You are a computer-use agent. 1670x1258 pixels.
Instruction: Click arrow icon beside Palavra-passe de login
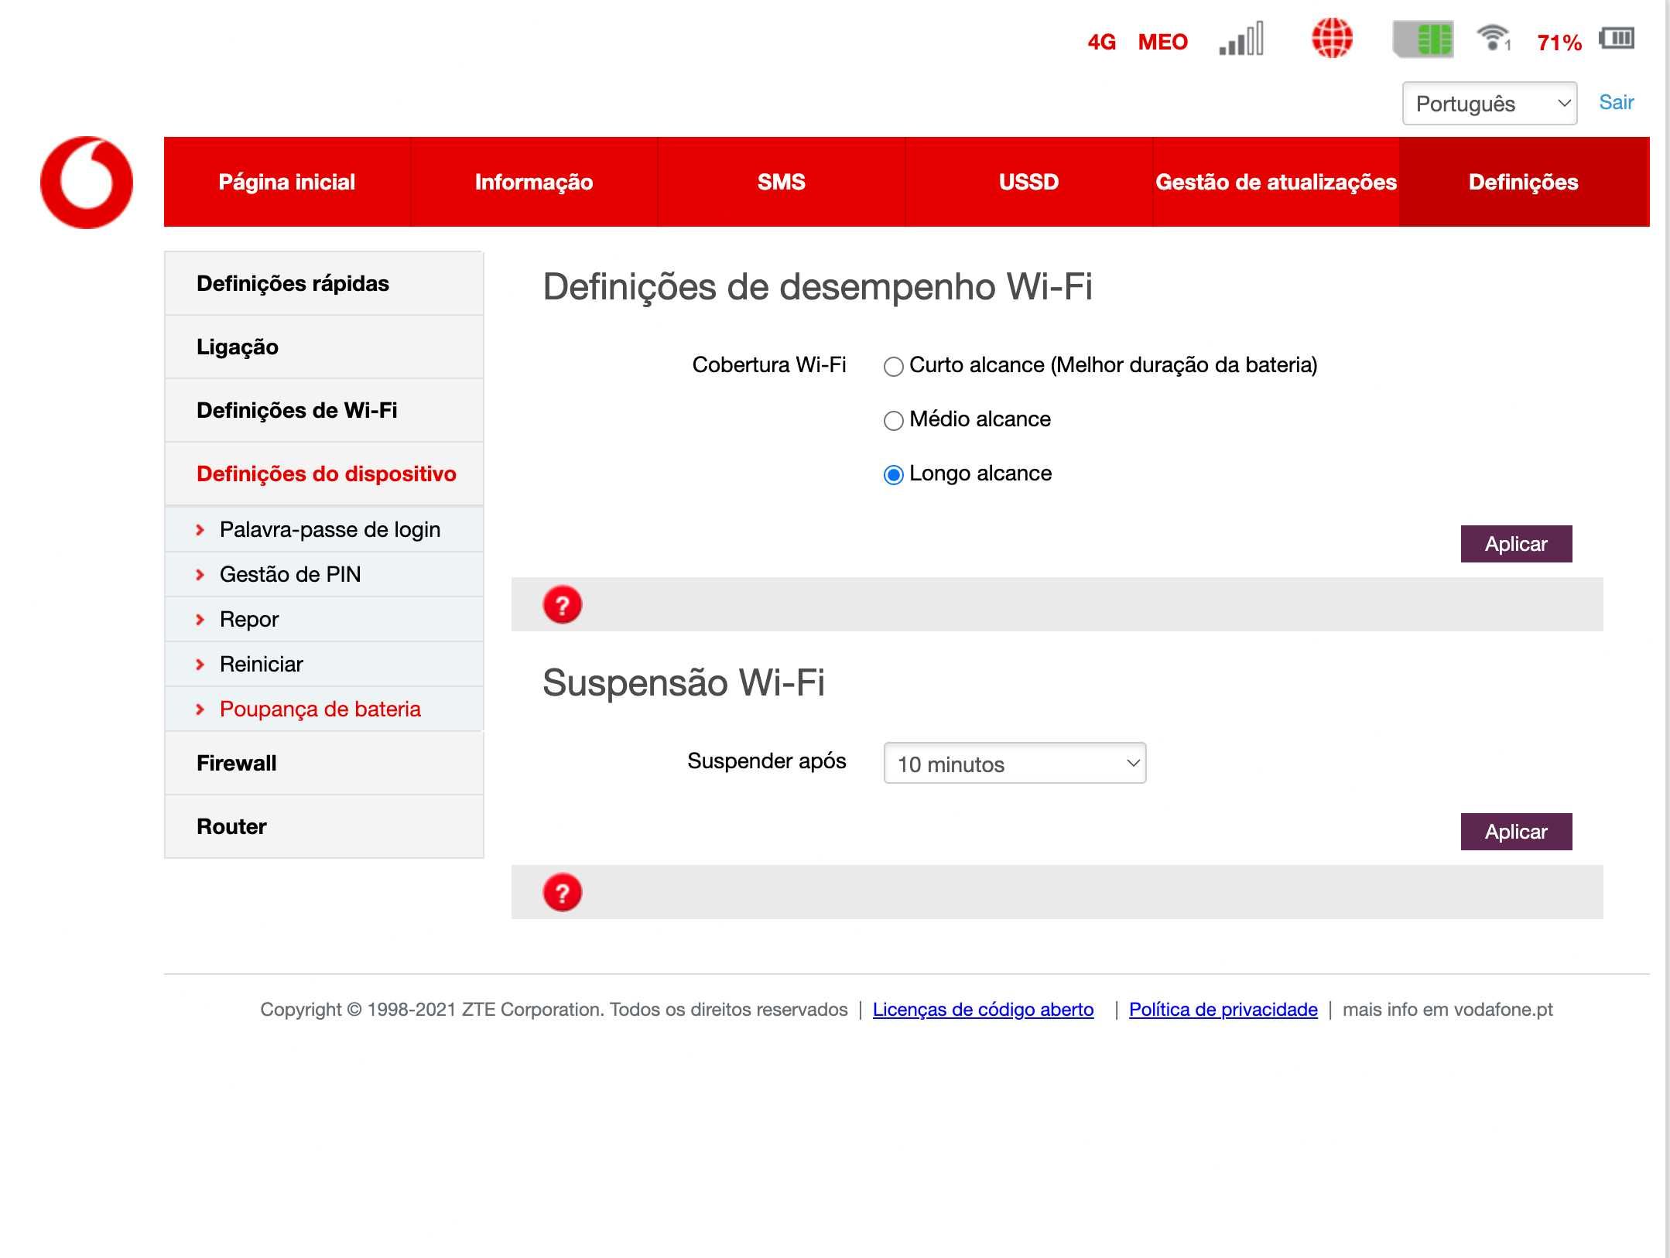(x=200, y=530)
